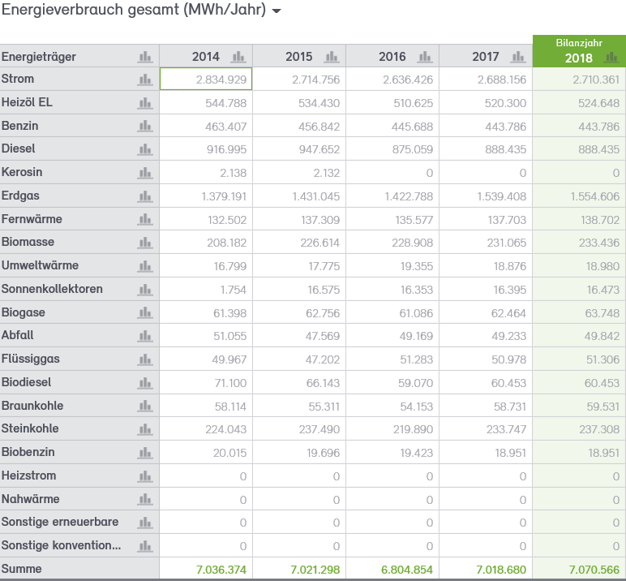The image size is (626, 581).
Task: Click the Steinkohle 2015 value 237.490
Action: point(319,429)
